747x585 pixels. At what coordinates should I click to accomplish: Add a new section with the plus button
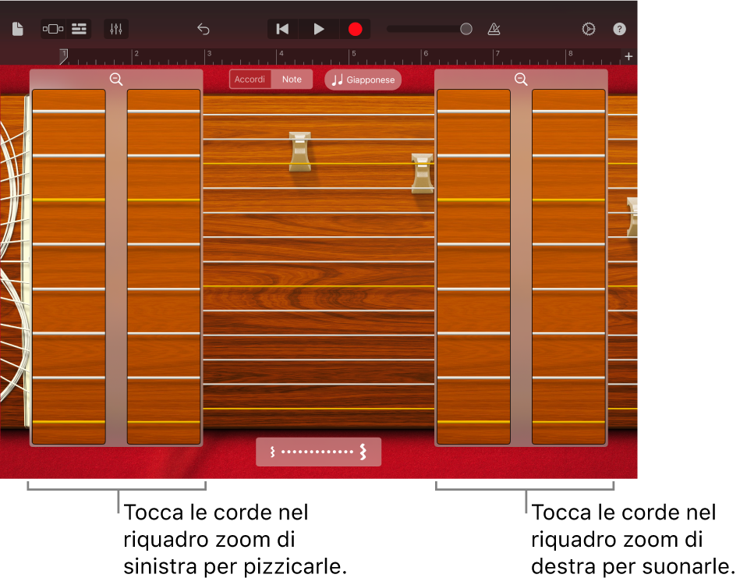point(628,56)
